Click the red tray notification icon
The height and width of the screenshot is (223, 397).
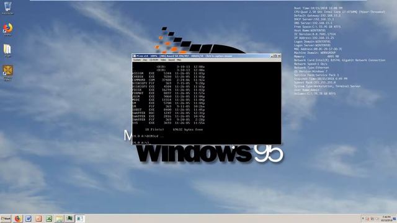pyautogui.click(x=368, y=219)
